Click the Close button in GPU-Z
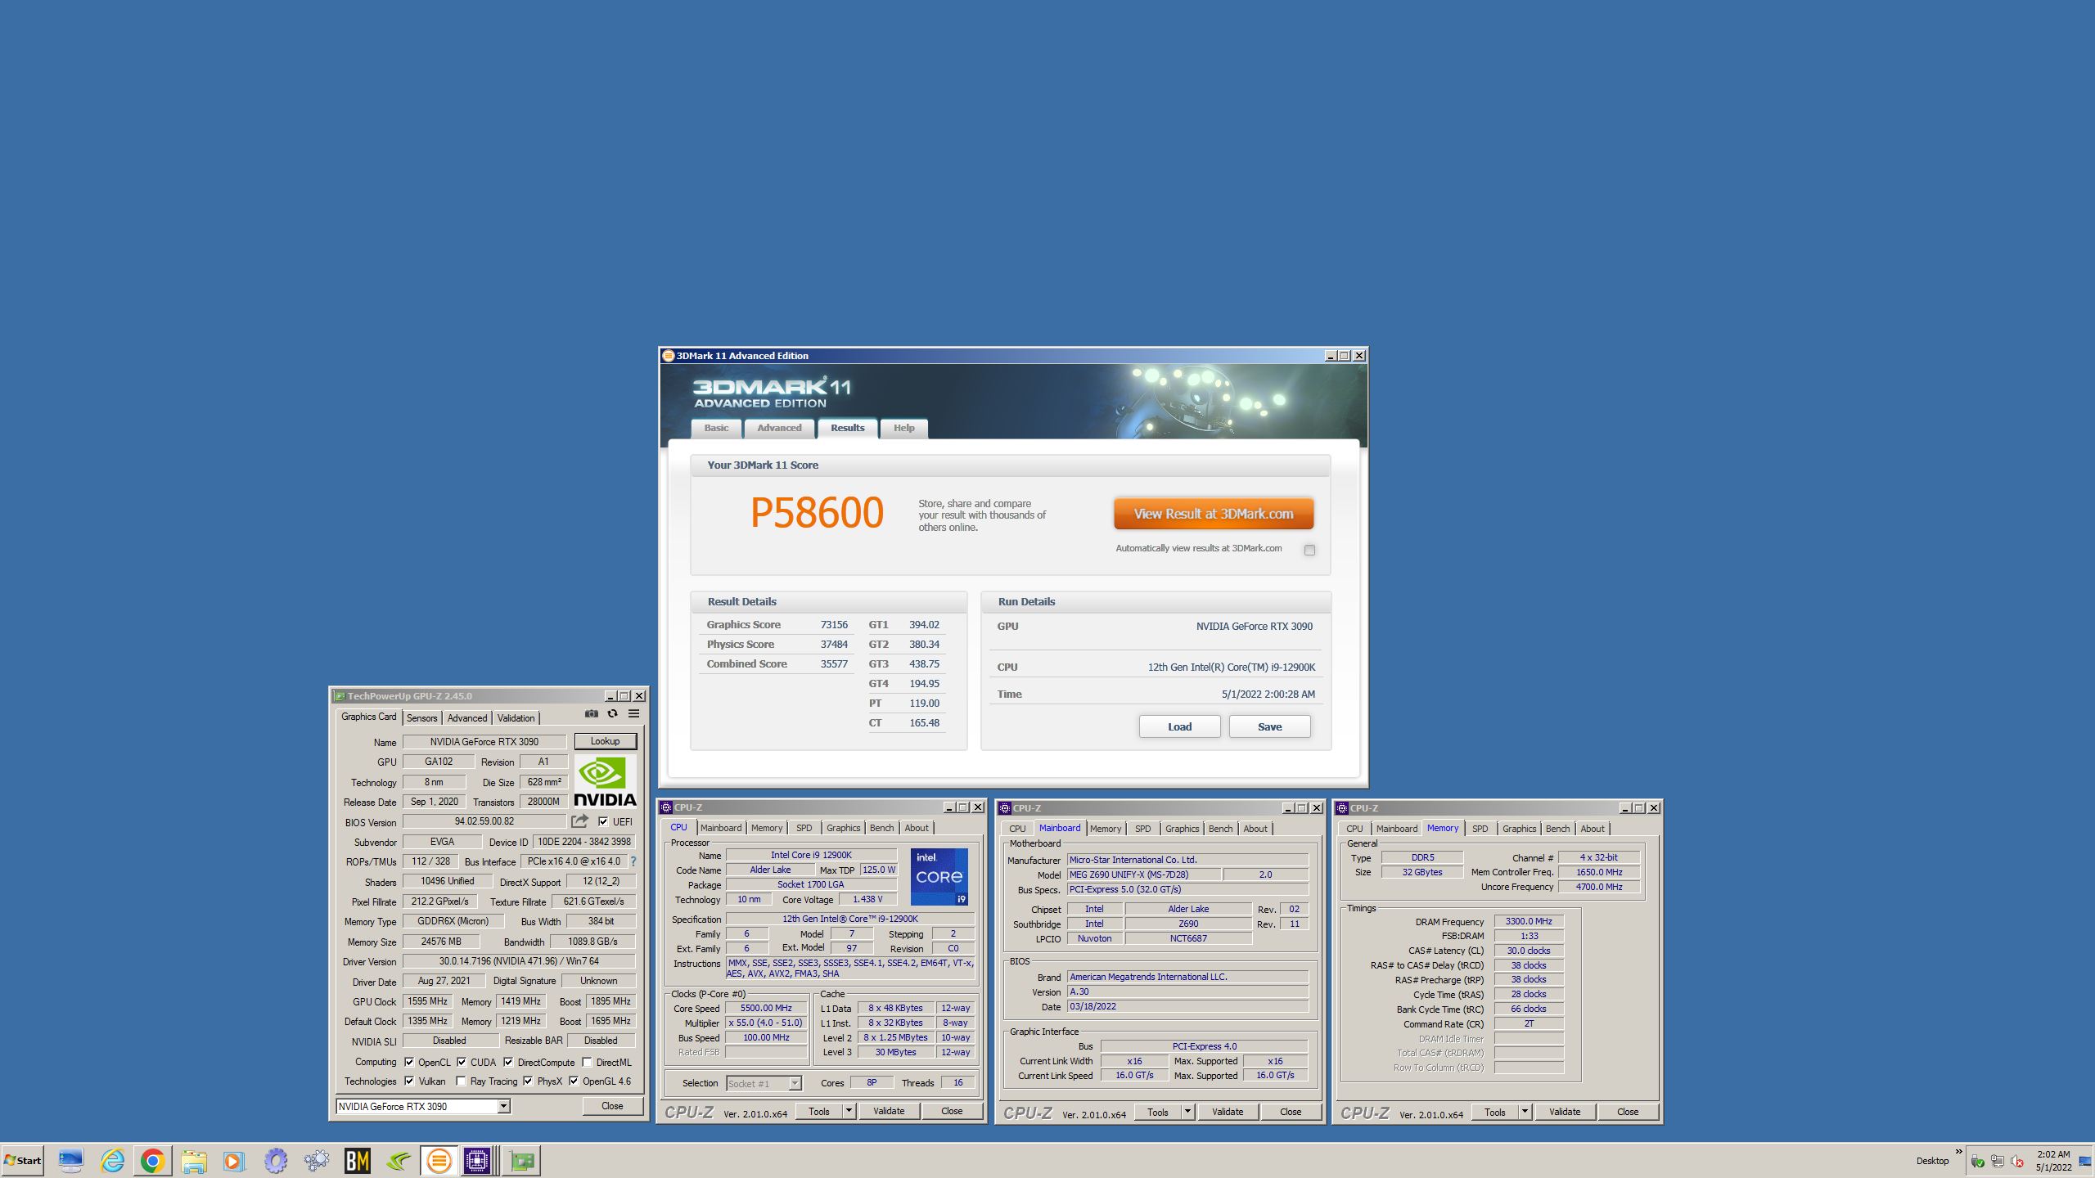2095x1178 pixels. (612, 1106)
